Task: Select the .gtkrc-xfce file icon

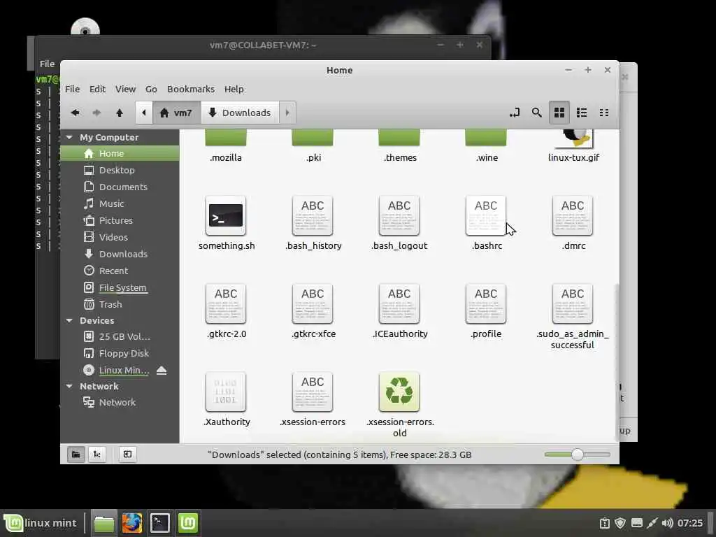Action: (x=313, y=303)
